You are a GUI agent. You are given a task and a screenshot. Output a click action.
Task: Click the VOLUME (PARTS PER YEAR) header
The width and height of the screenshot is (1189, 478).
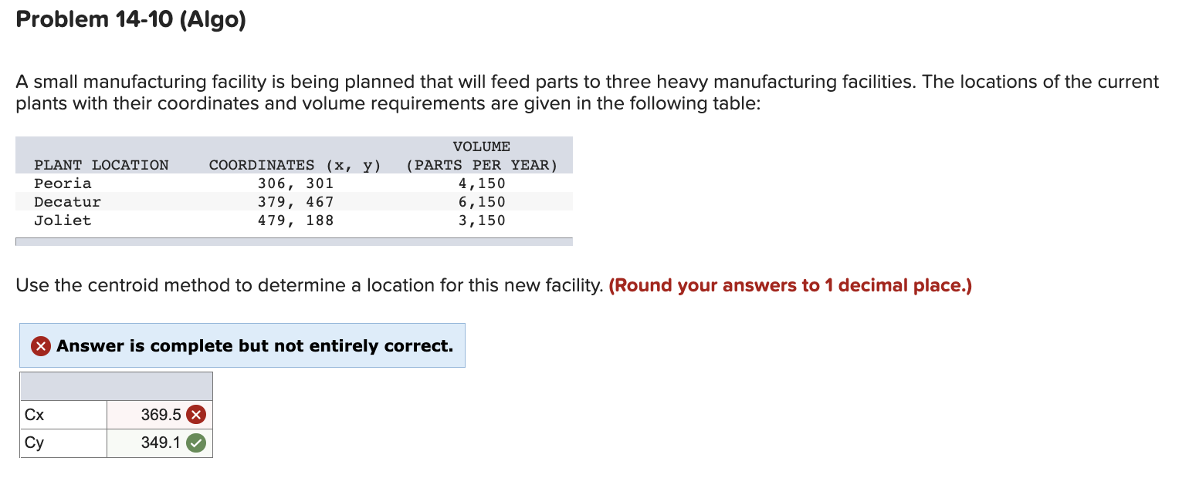(x=482, y=155)
